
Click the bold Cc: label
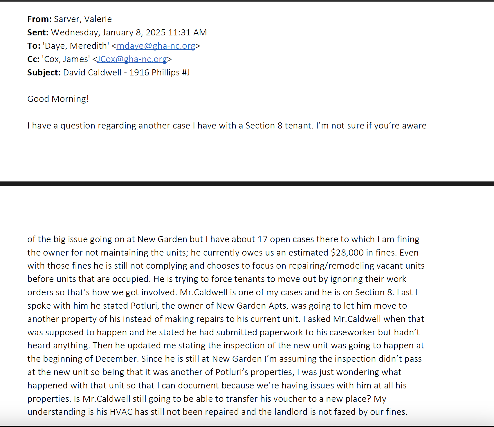coord(33,59)
